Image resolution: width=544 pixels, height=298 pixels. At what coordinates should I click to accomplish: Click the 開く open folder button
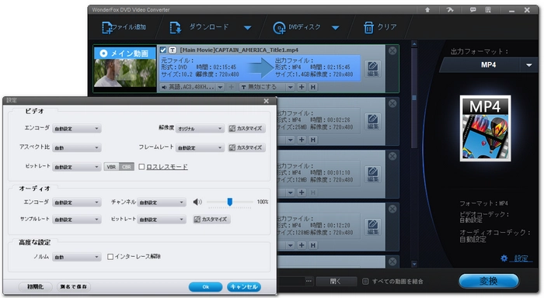[x=336, y=282]
